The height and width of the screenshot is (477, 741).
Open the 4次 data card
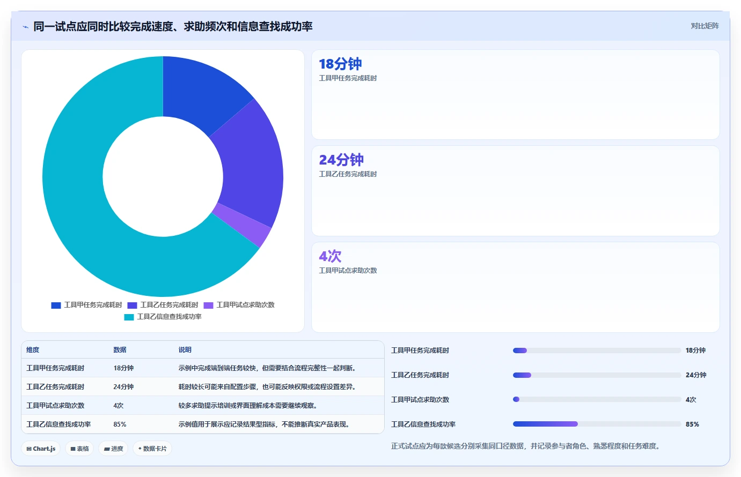[515, 287]
